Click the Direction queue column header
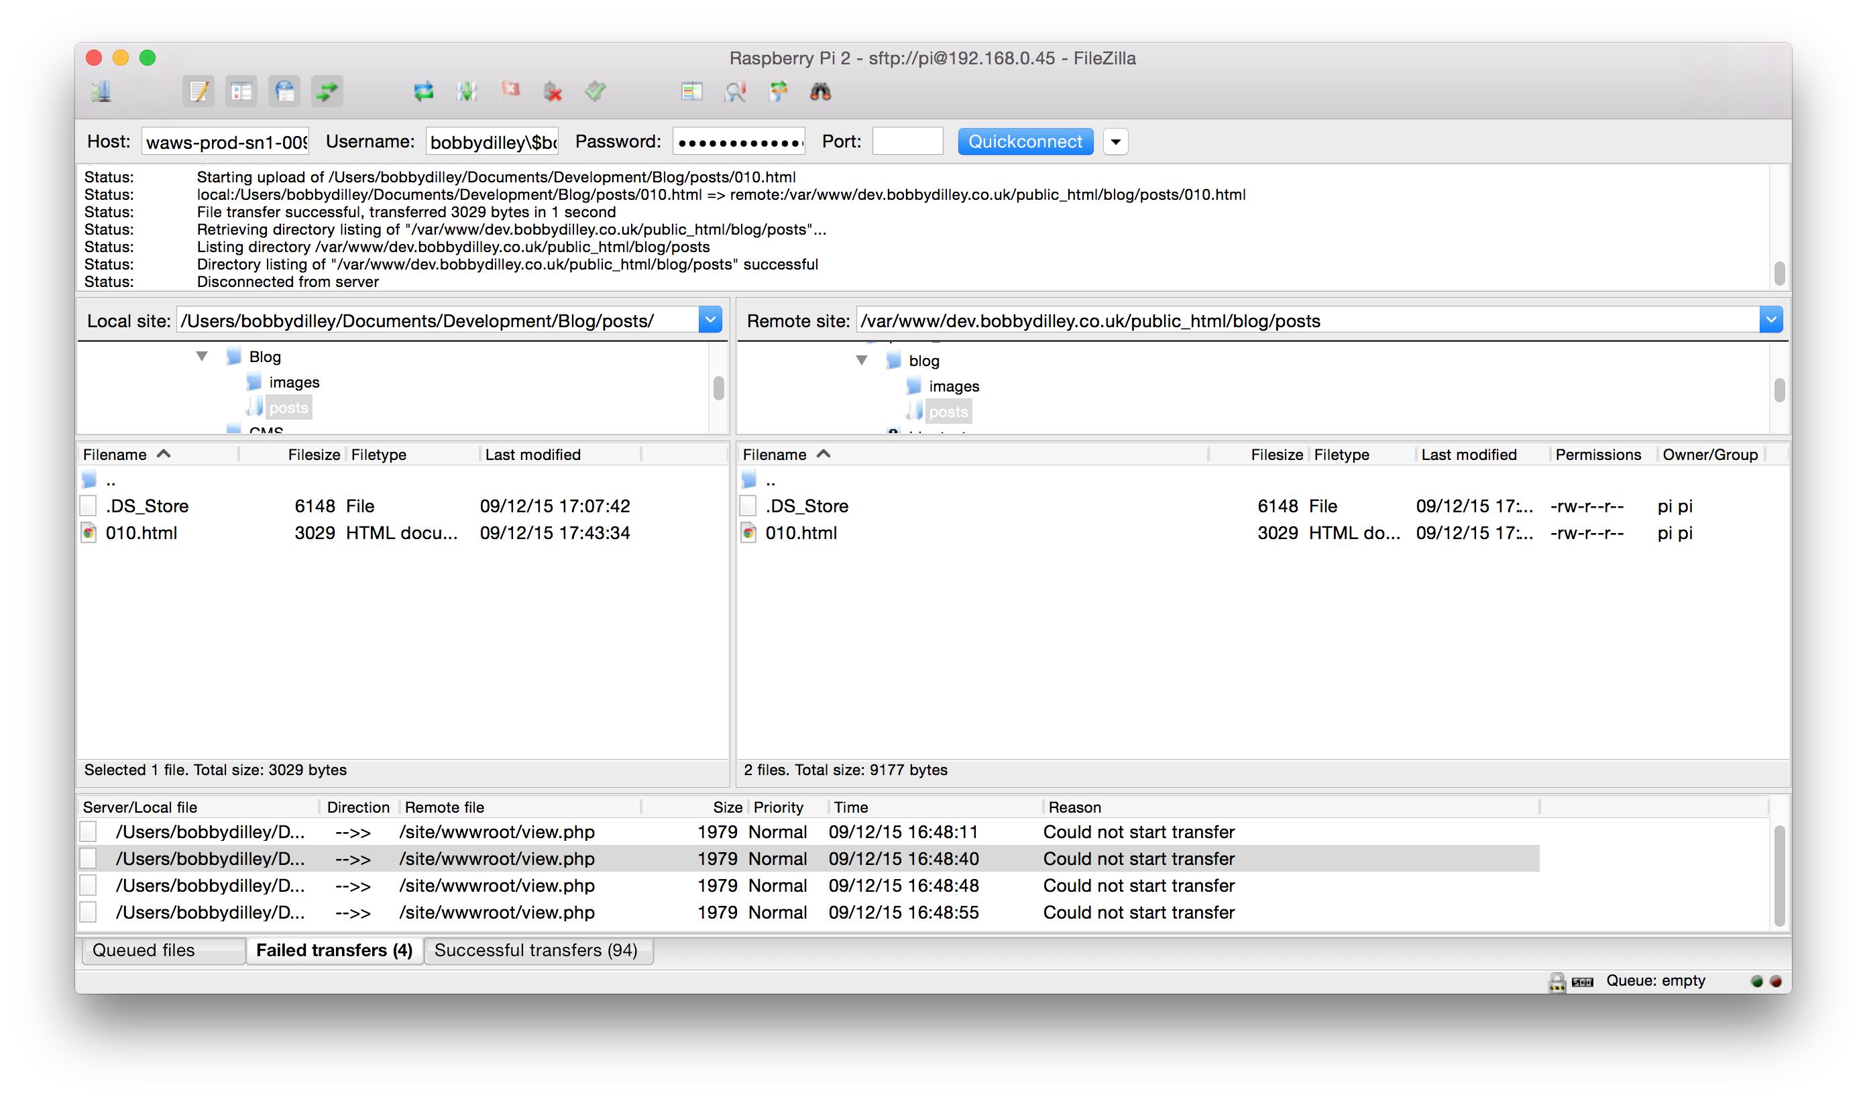Screen dimensions: 1867x1101 point(358,808)
